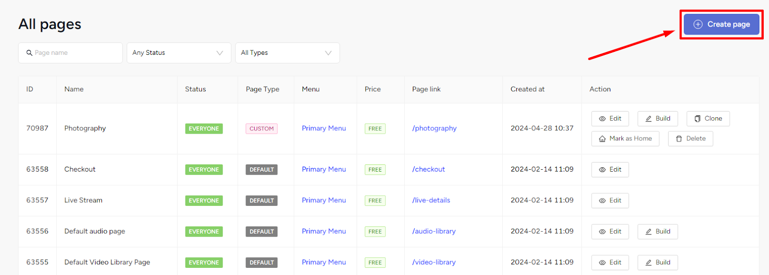The height and width of the screenshot is (275, 769).
Task: Click the copy icon on Clone button
Action: [697, 119]
